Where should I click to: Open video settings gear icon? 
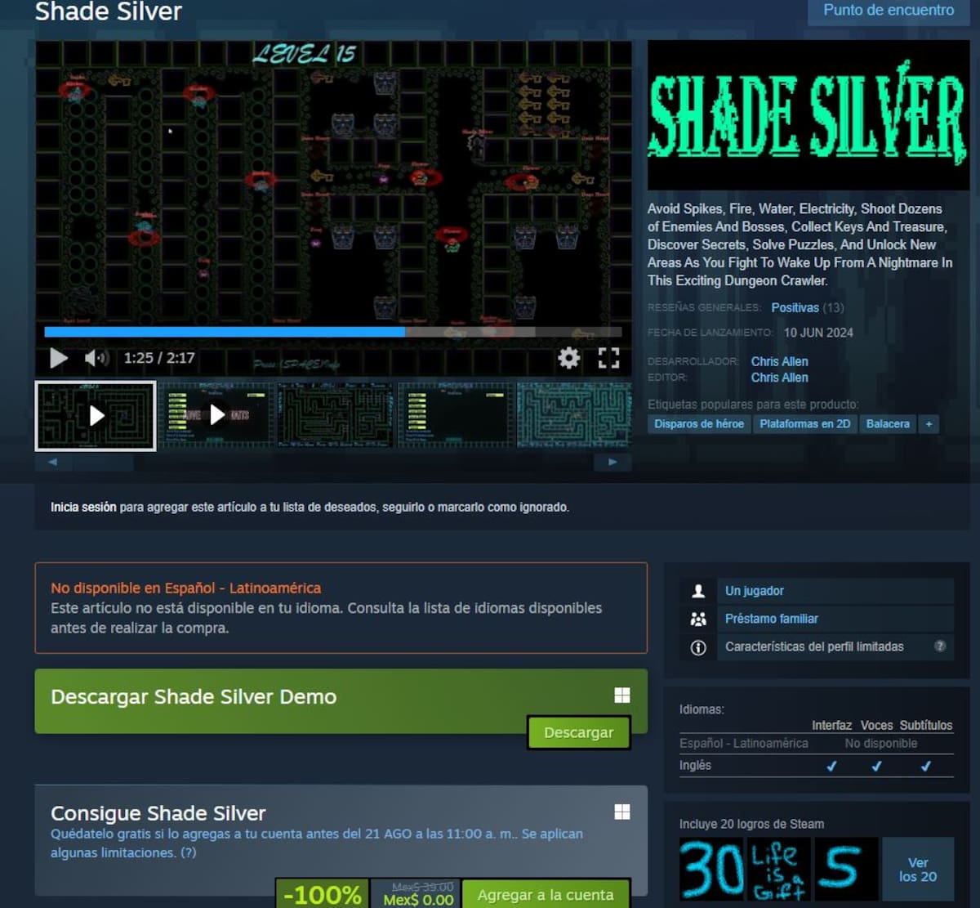tap(568, 358)
